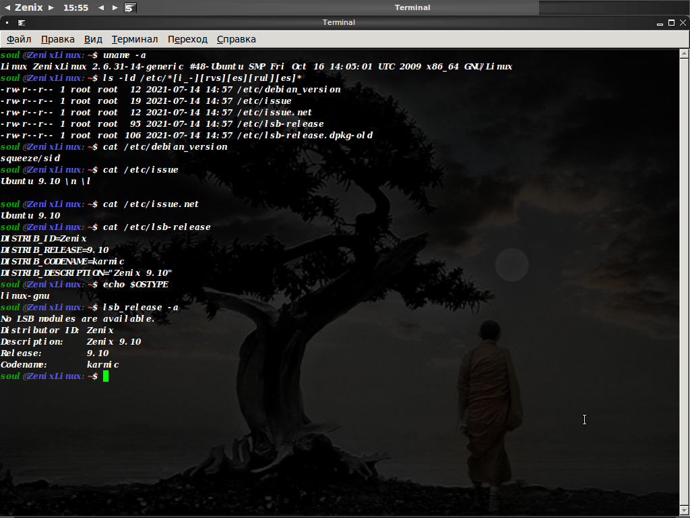Click the 'Codename: karmic' line

[60, 364]
